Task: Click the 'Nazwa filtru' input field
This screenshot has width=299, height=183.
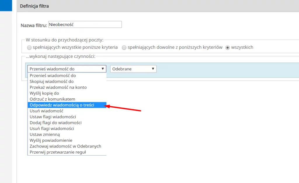Action: tap(85, 24)
